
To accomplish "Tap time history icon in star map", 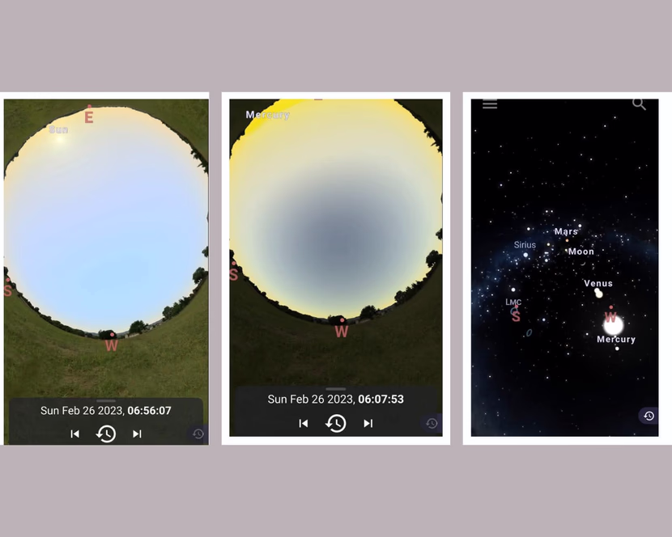I will coord(649,416).
